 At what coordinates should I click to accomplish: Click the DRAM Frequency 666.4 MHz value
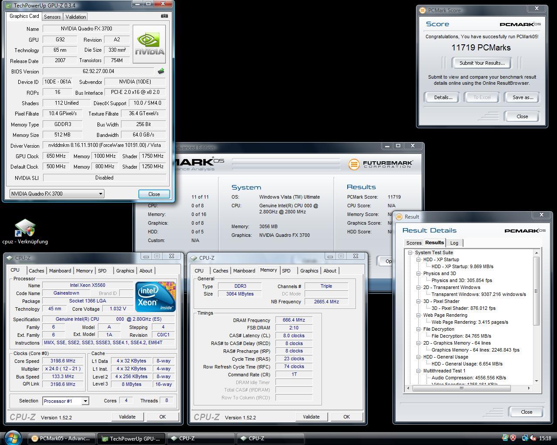point(294,320)
